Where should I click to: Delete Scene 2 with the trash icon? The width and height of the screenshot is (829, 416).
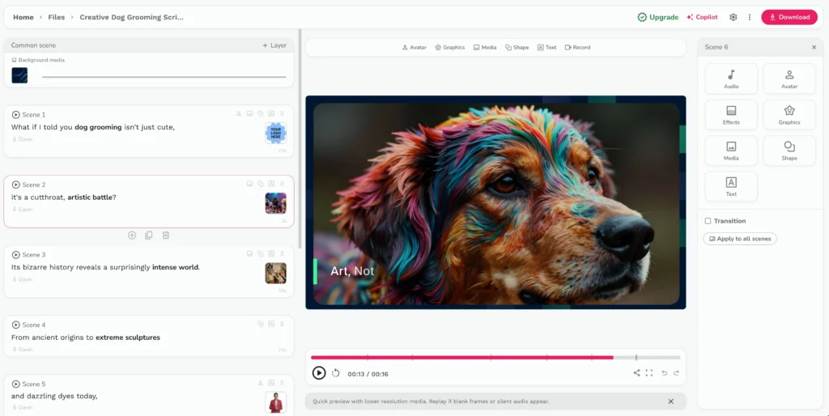tap(165, 236)
